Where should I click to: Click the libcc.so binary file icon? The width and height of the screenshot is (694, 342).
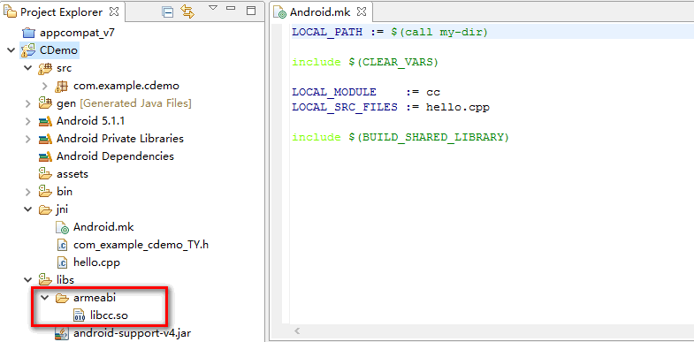click(79, 315)
